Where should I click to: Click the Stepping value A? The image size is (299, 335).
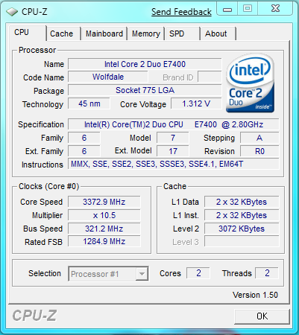(x=259, y=138)
